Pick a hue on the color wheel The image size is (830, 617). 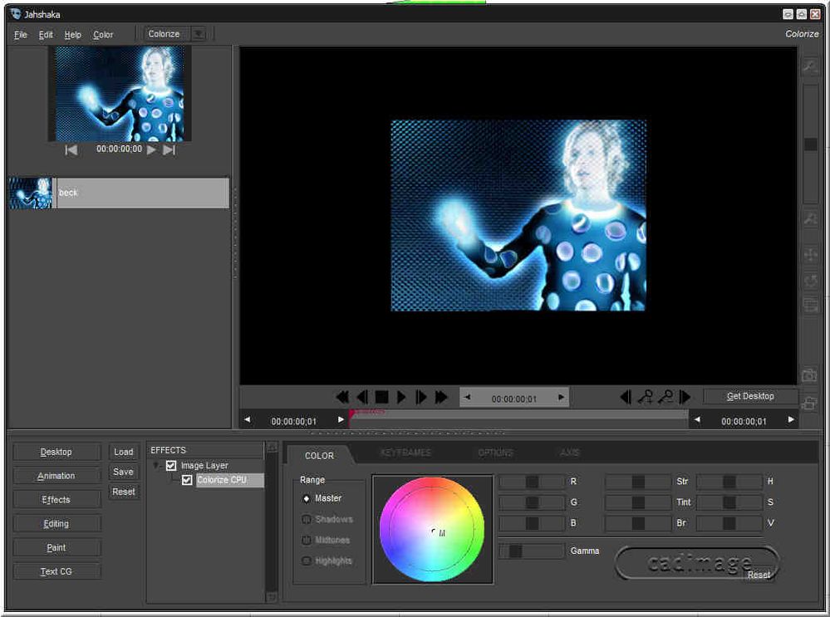(432, 529)
